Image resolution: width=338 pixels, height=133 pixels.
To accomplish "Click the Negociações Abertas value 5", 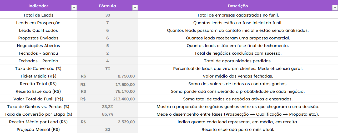I will coord(107,46).
